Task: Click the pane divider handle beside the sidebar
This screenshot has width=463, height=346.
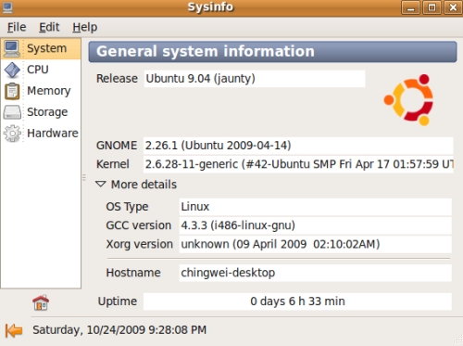Action: (x=84, y=177)
